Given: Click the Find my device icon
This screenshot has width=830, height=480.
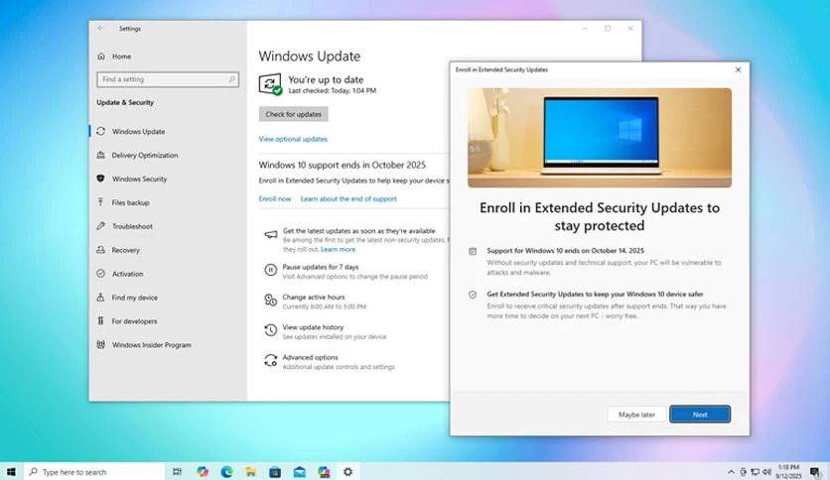Looking at the screenshot, I should [100, 298].
